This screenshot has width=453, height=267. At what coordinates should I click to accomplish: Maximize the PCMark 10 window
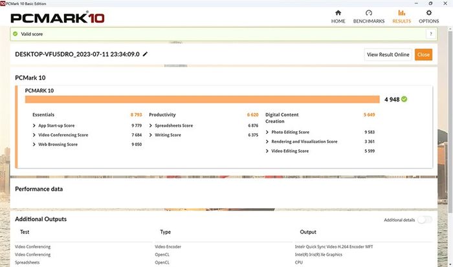coord(430,3)
